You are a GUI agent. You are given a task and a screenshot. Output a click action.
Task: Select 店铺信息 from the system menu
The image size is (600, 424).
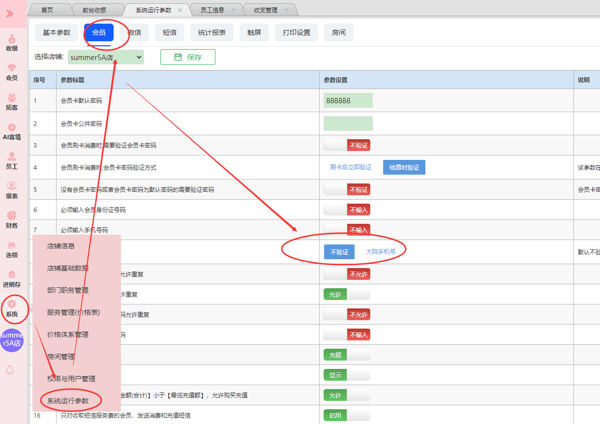point(61,246)
